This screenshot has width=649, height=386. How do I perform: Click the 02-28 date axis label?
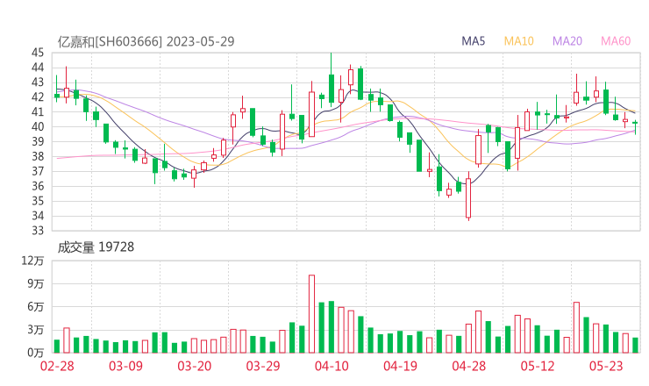(57, 366)
